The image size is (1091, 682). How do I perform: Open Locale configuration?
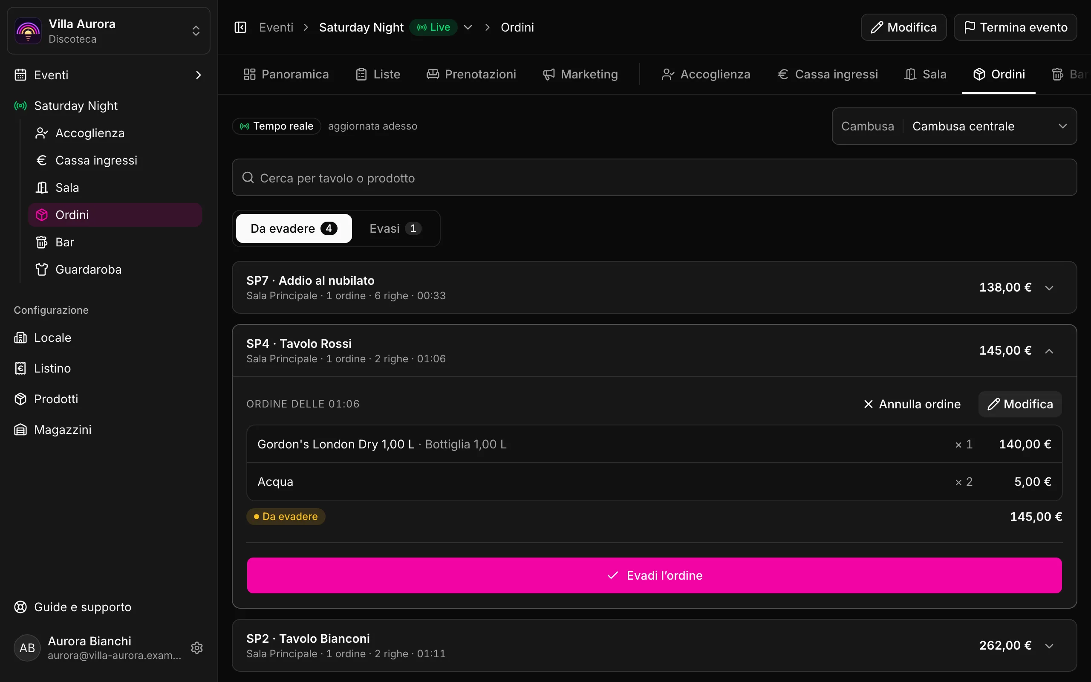pyautogui.click(x=108, y=338)
